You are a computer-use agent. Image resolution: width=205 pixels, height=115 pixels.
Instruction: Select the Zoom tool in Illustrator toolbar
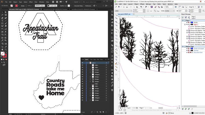[6, 50]
